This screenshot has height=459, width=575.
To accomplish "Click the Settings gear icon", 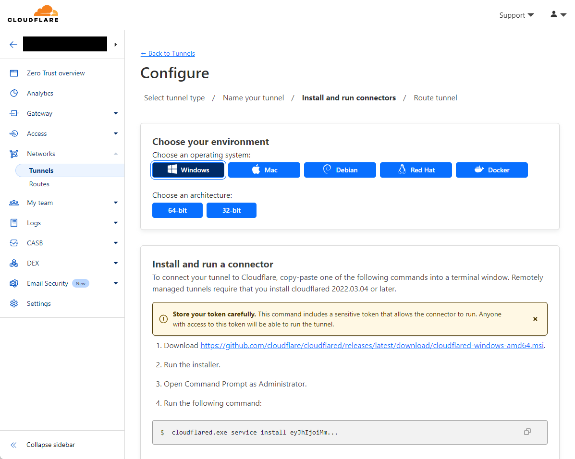I will tap(14, 303).
